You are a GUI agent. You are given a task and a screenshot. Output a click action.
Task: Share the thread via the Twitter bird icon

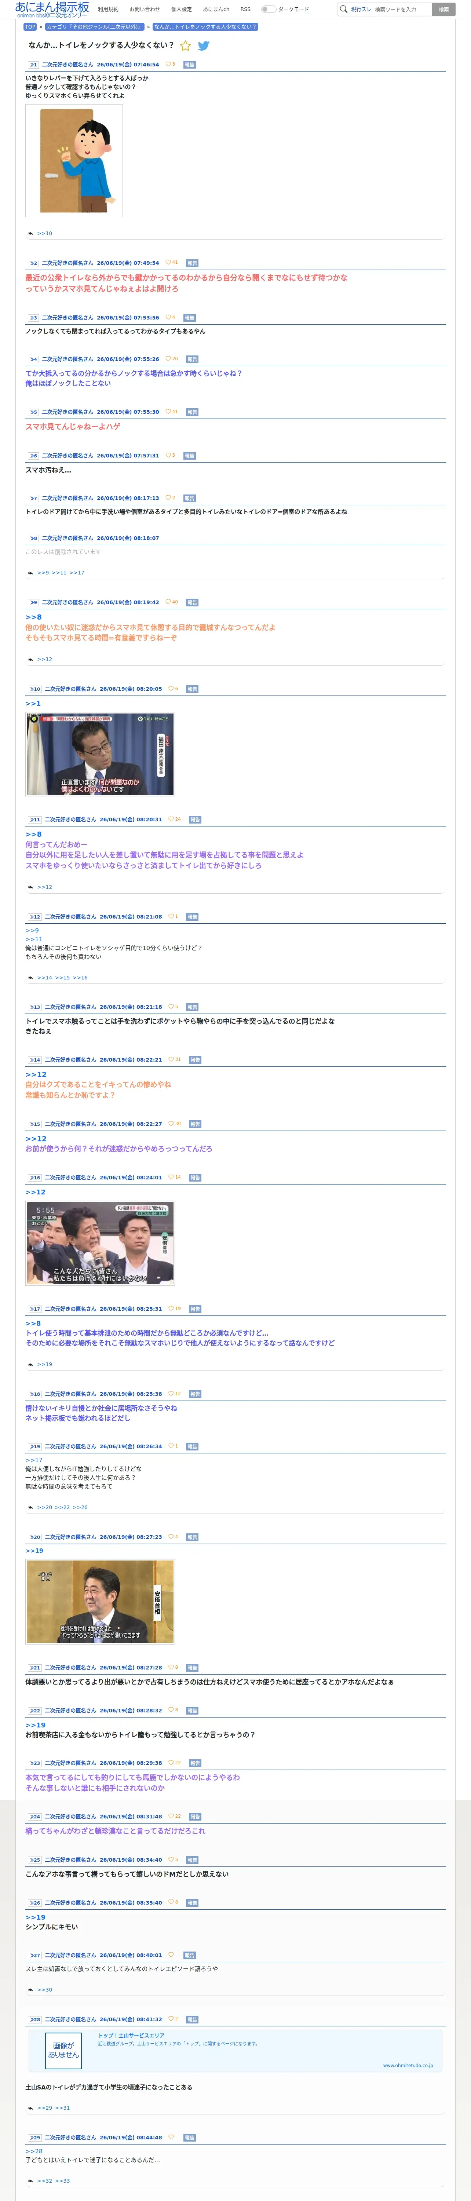(x=204, y=46)
